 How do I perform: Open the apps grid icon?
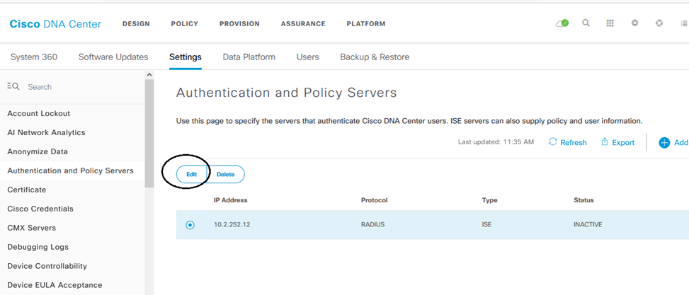pyautogui.click(x=610, y=23)
